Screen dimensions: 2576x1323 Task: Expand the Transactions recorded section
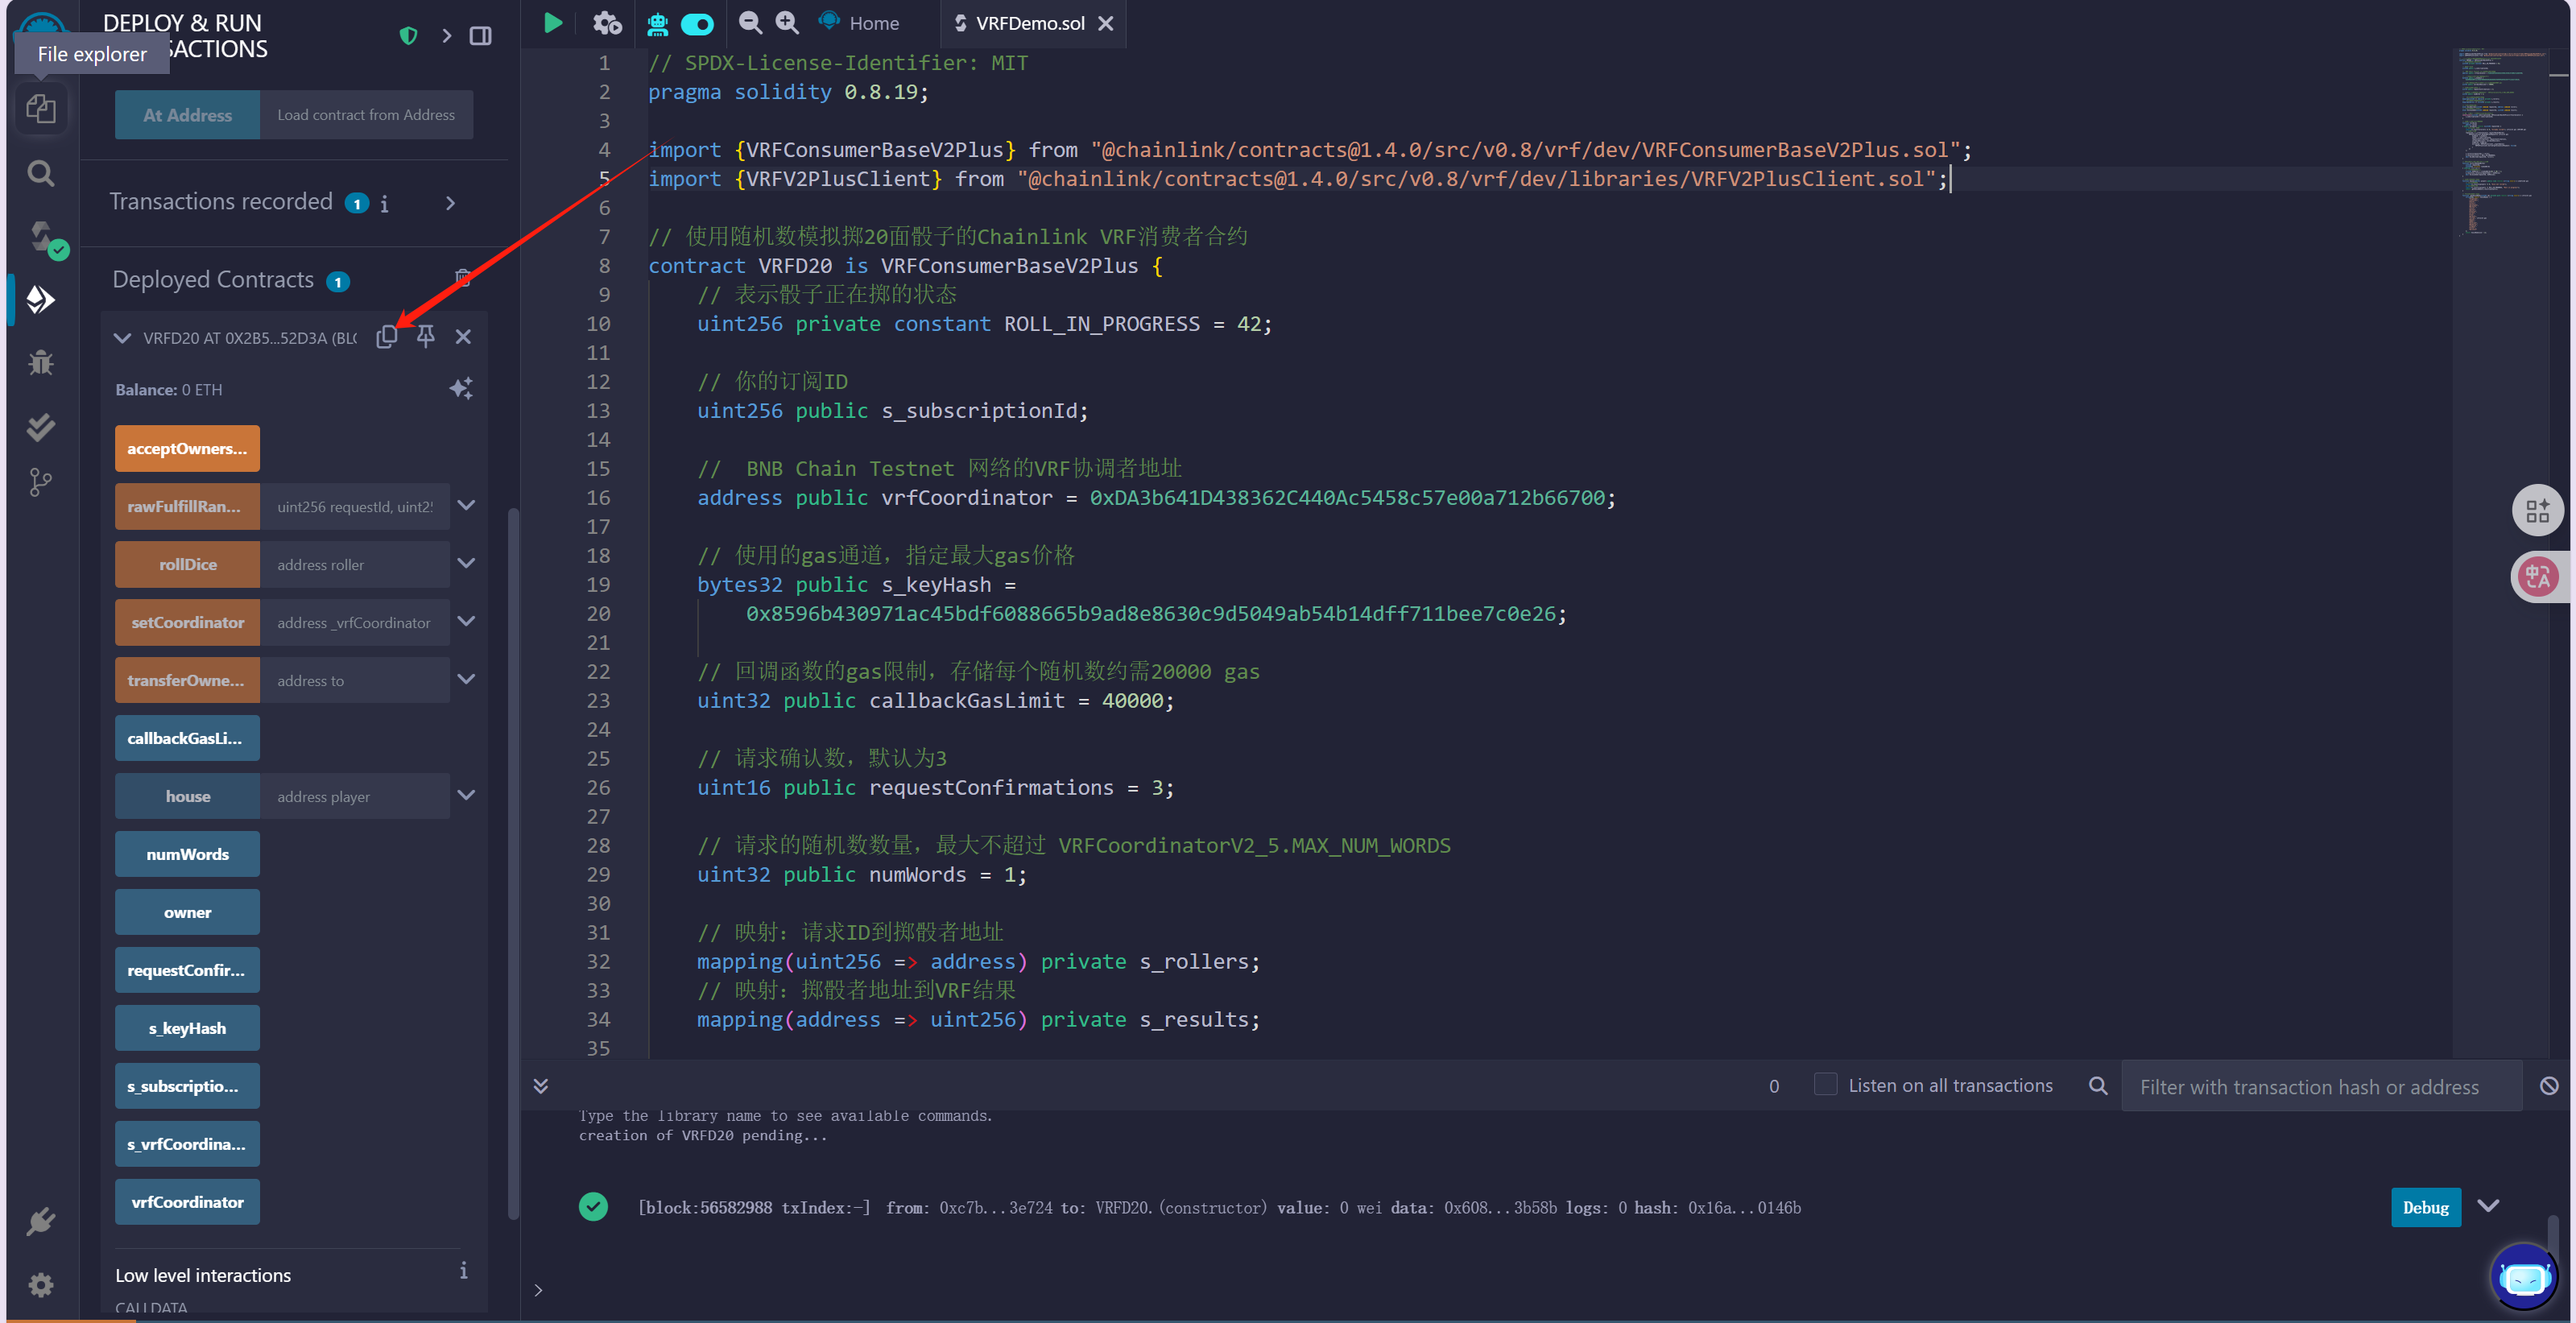click(450, 203)
